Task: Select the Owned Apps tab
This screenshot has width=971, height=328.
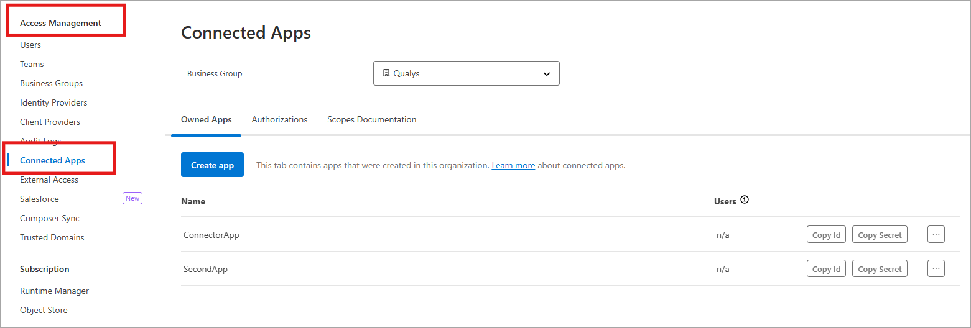Action: pos(206,119)
